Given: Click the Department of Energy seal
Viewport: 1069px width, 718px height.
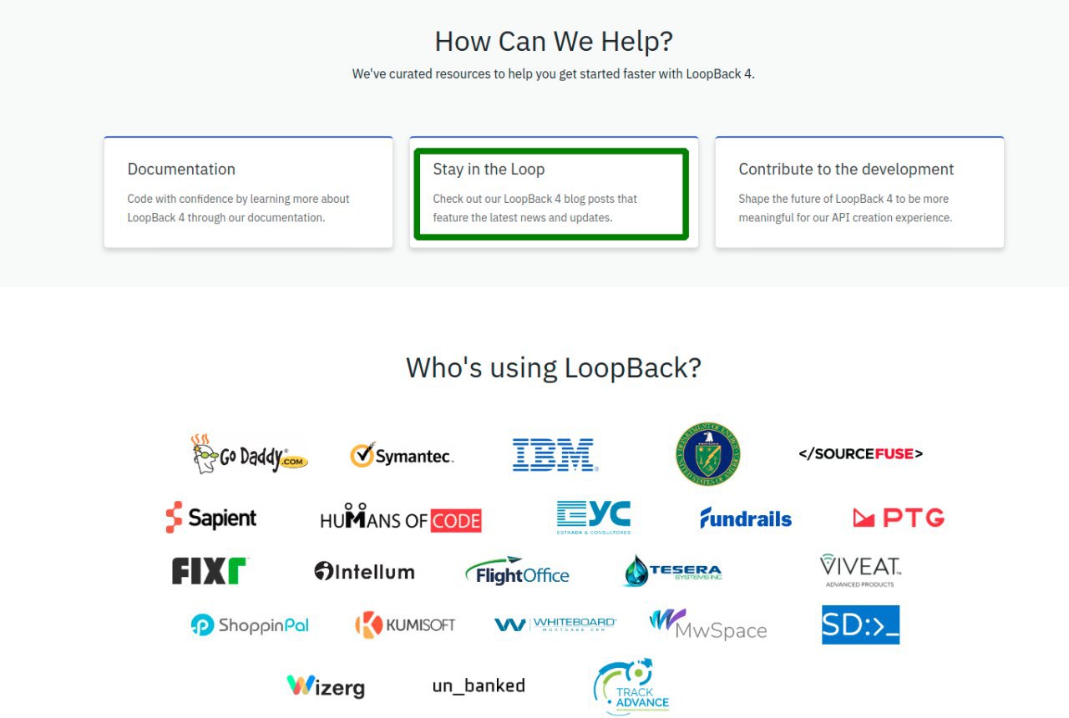Looking at the screenshot, I should 707,454.
